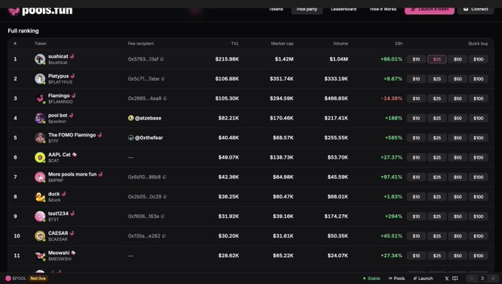Image resolution: width=502 pixels, height=284 pixels.
Task: Quick buy $10 of test1234
Action: pos(416,217)
